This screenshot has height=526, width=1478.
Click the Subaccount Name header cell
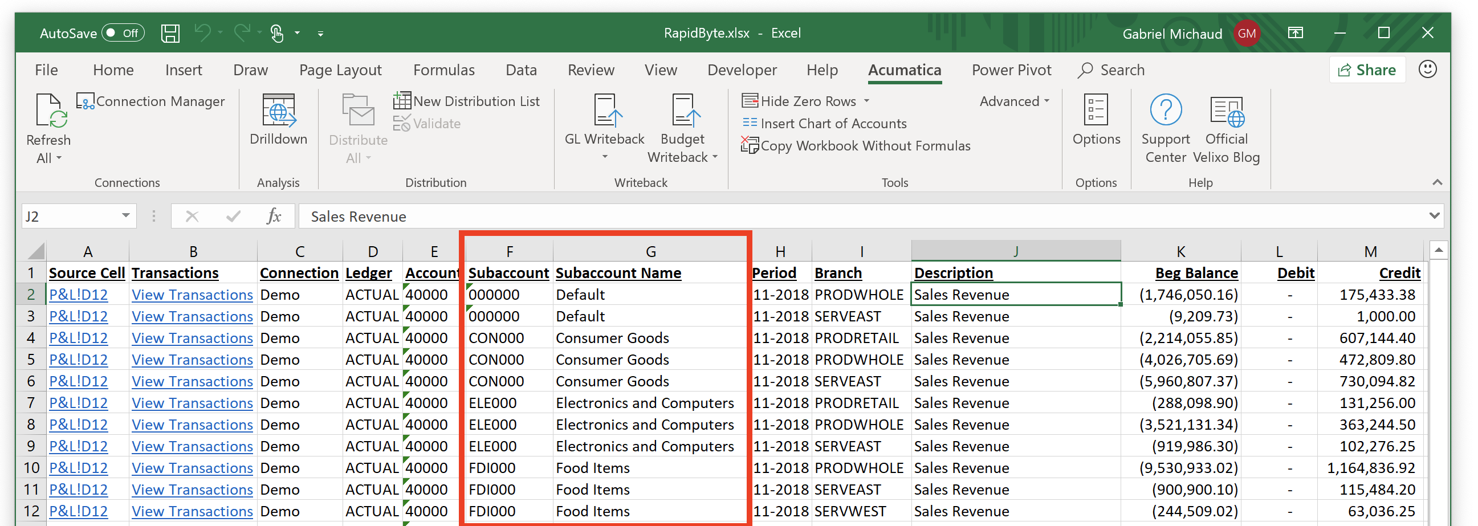point(650,273)
